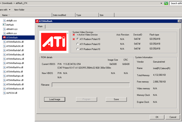The image size is (182, 122).
Task: Click the ATI logo in ATIWinflash title bar
Action: pyautogui.click(x=37, y=21)
